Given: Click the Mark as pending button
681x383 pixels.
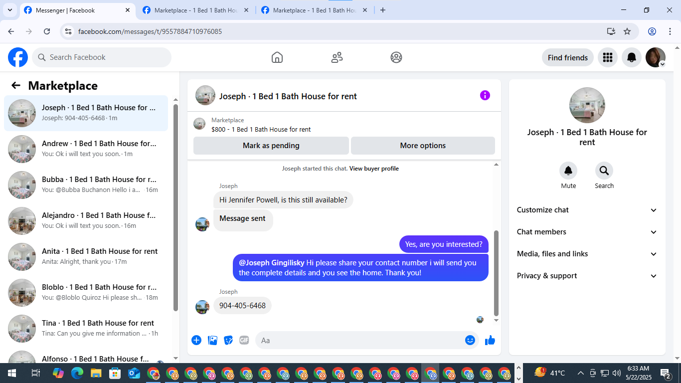Looking at the screenshot, I should click(271, 146).
